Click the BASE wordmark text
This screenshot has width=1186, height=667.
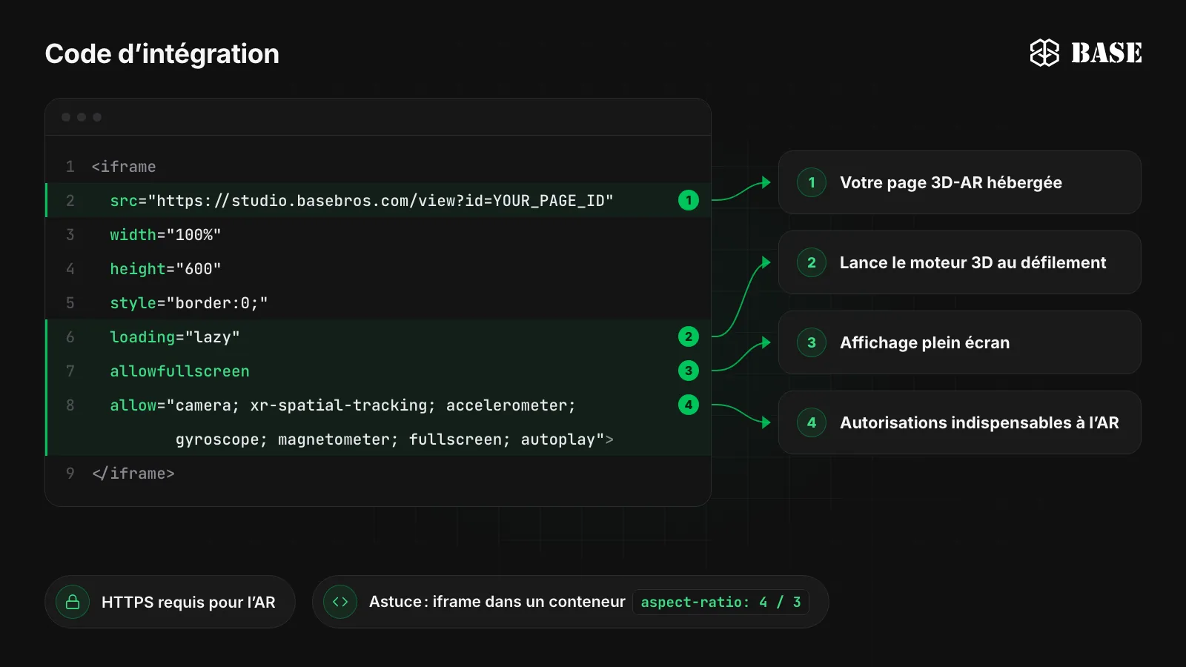click(1107, 53)
